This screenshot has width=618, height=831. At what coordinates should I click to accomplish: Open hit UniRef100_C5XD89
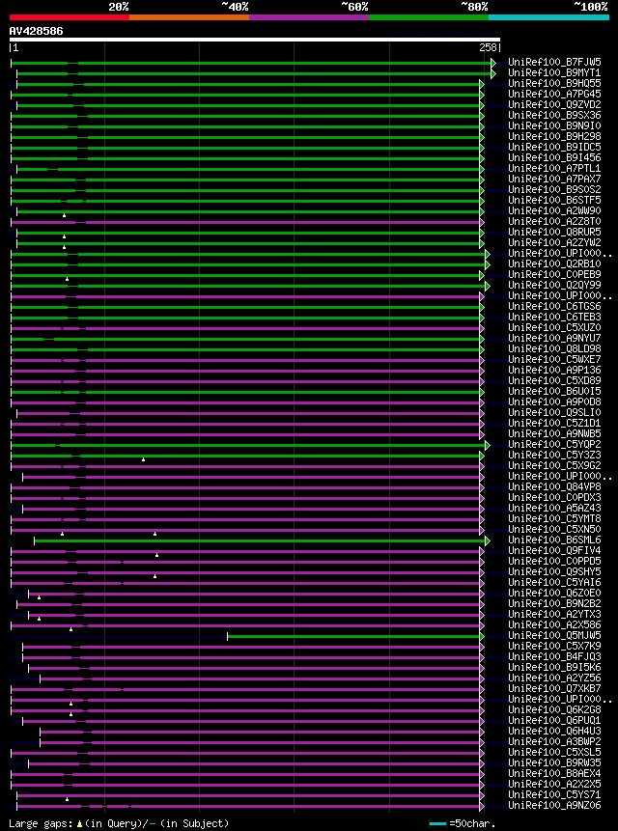point(554,380)
